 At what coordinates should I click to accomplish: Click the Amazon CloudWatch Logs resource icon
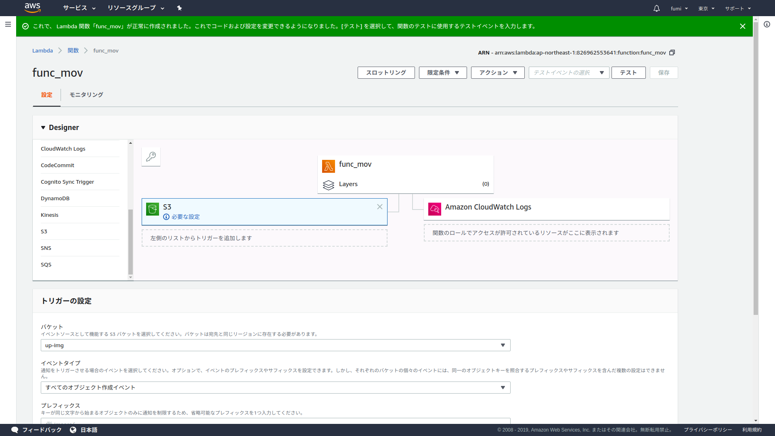coord(434,209)
